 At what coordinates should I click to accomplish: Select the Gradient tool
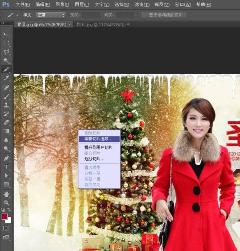point(6,131)
